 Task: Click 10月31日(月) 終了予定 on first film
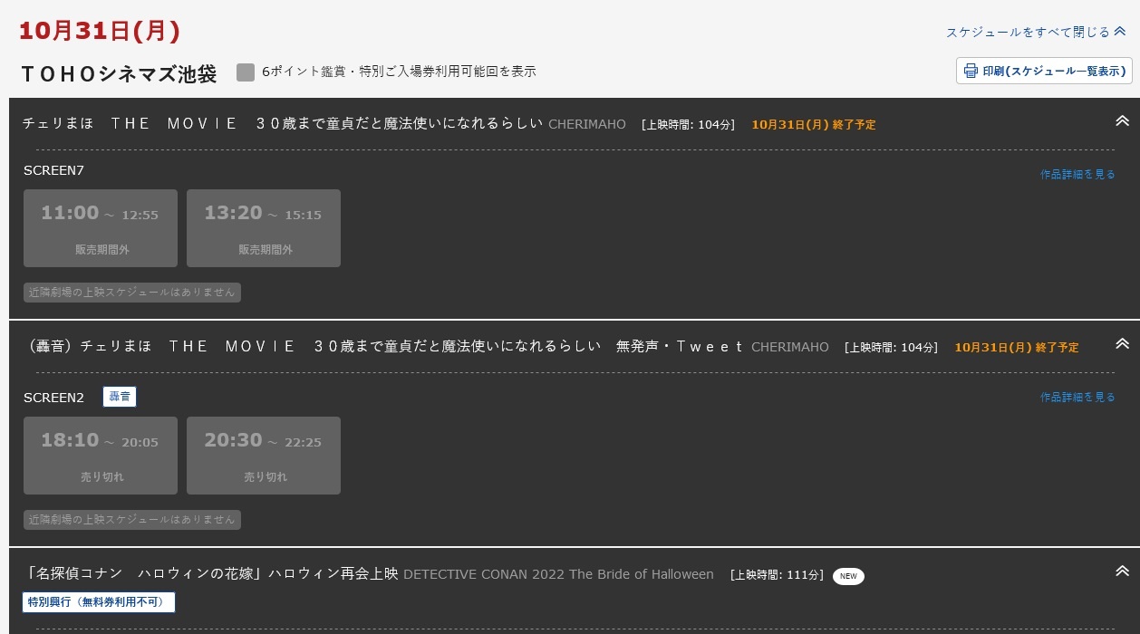click(x=814, y=125)
